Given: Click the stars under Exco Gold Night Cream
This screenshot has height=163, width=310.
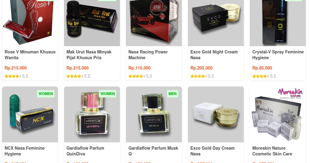Looking at the screenshot, I should tap(199, 76).
